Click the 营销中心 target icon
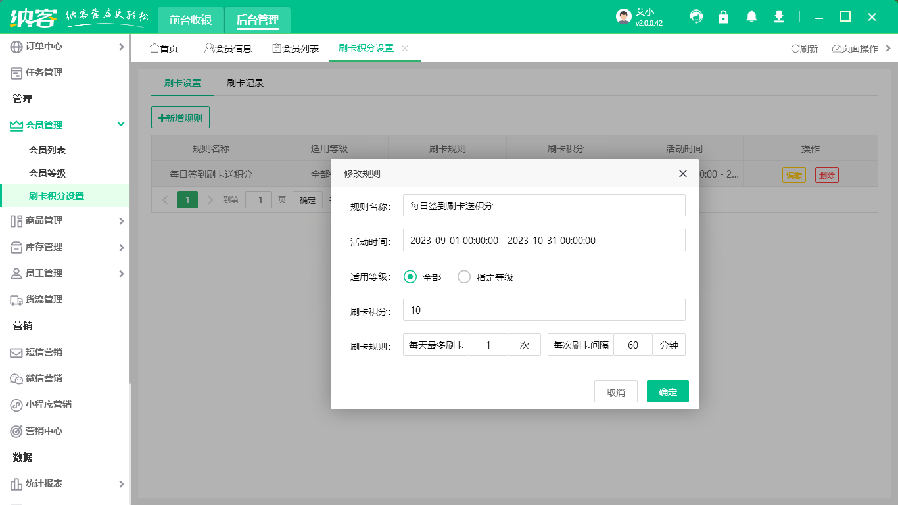Image resolution: width=898 pixels, height=505 pixels. coord(15,431)
